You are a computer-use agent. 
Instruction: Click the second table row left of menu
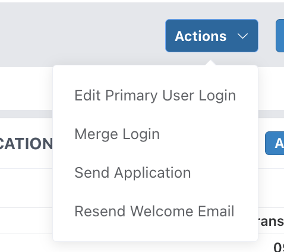[26, 220]
